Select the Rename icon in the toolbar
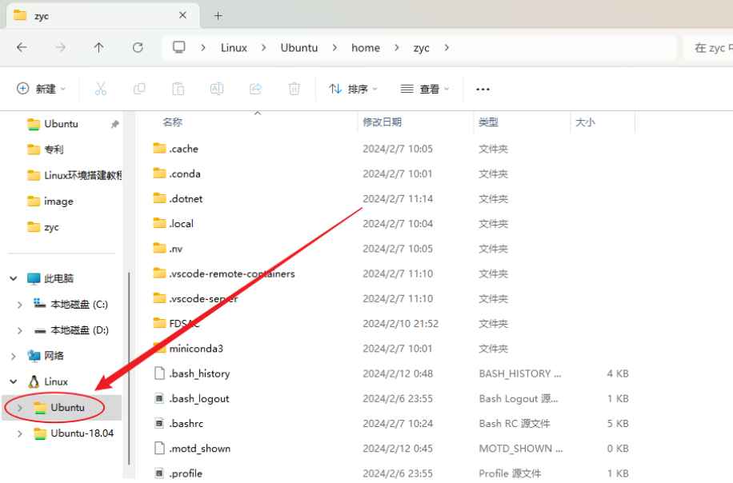This screenshot has height=483, width=733. pyautogui.click(x=216, y=89)
